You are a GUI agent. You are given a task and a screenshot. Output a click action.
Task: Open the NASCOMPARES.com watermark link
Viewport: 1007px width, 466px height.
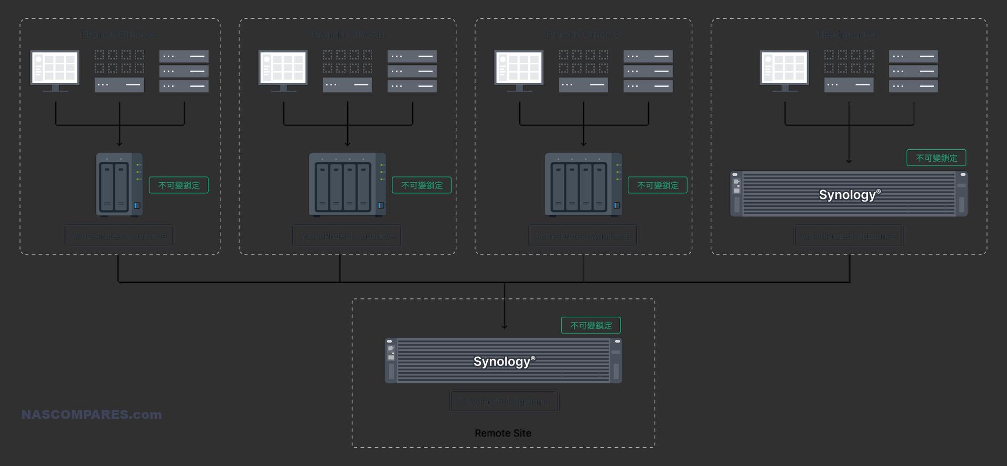coord(91,414)
